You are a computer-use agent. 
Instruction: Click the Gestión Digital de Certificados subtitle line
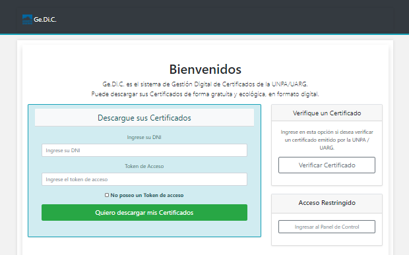[205, 84]
